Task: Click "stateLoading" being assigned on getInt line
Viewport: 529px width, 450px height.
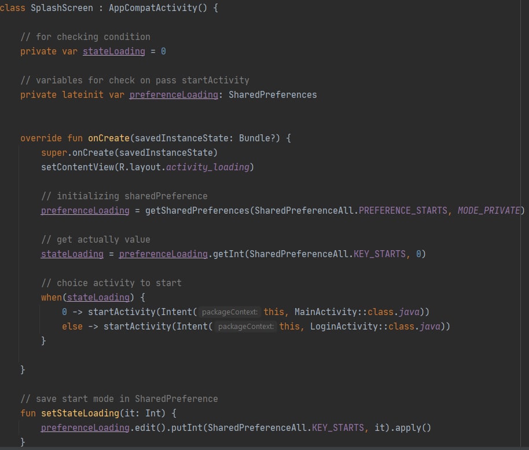Action: pos(72,254)
